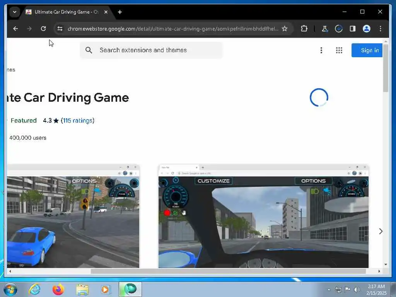396x297 pixels.
Task: Open a new tab with plus button
Action: tap(120, 12)
